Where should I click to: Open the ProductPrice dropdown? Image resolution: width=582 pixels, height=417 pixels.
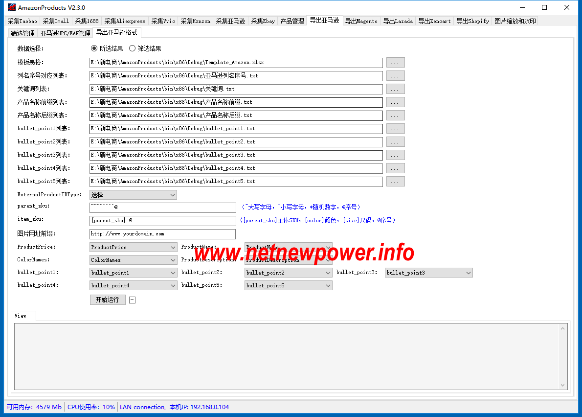click(133, 247)
